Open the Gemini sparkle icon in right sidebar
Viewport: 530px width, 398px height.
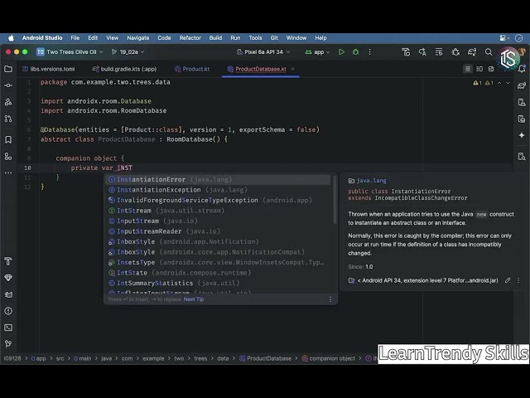[x=522, y=135]
